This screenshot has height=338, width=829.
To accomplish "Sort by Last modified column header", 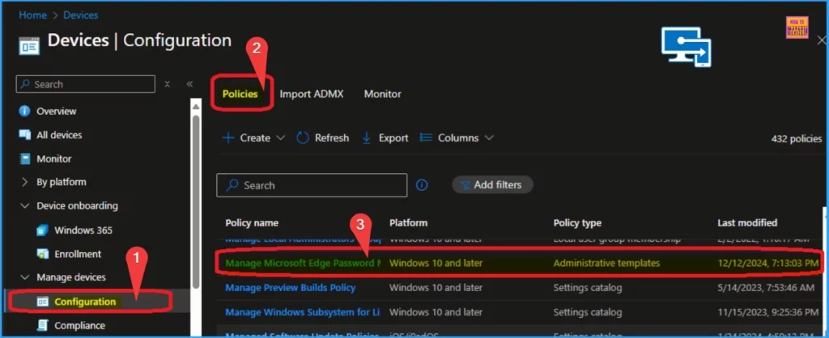I will [x=747, y=223].
